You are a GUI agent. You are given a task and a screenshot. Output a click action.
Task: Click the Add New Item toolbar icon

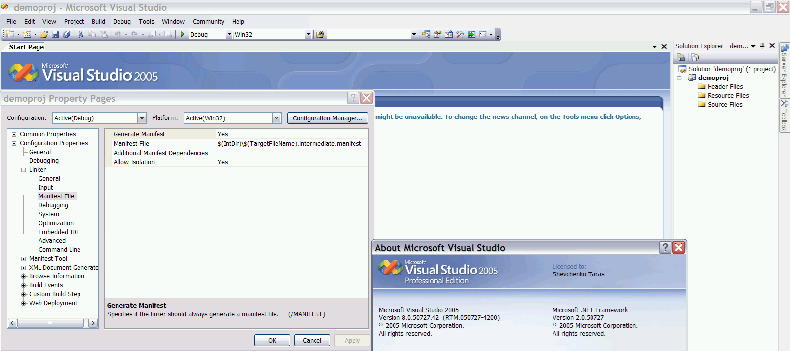[27, 34]
